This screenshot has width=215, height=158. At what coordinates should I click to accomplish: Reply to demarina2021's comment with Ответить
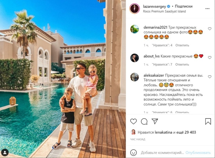coord(182,45)
